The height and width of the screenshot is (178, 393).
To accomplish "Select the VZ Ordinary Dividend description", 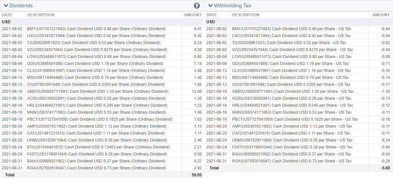I will (97, 50).
